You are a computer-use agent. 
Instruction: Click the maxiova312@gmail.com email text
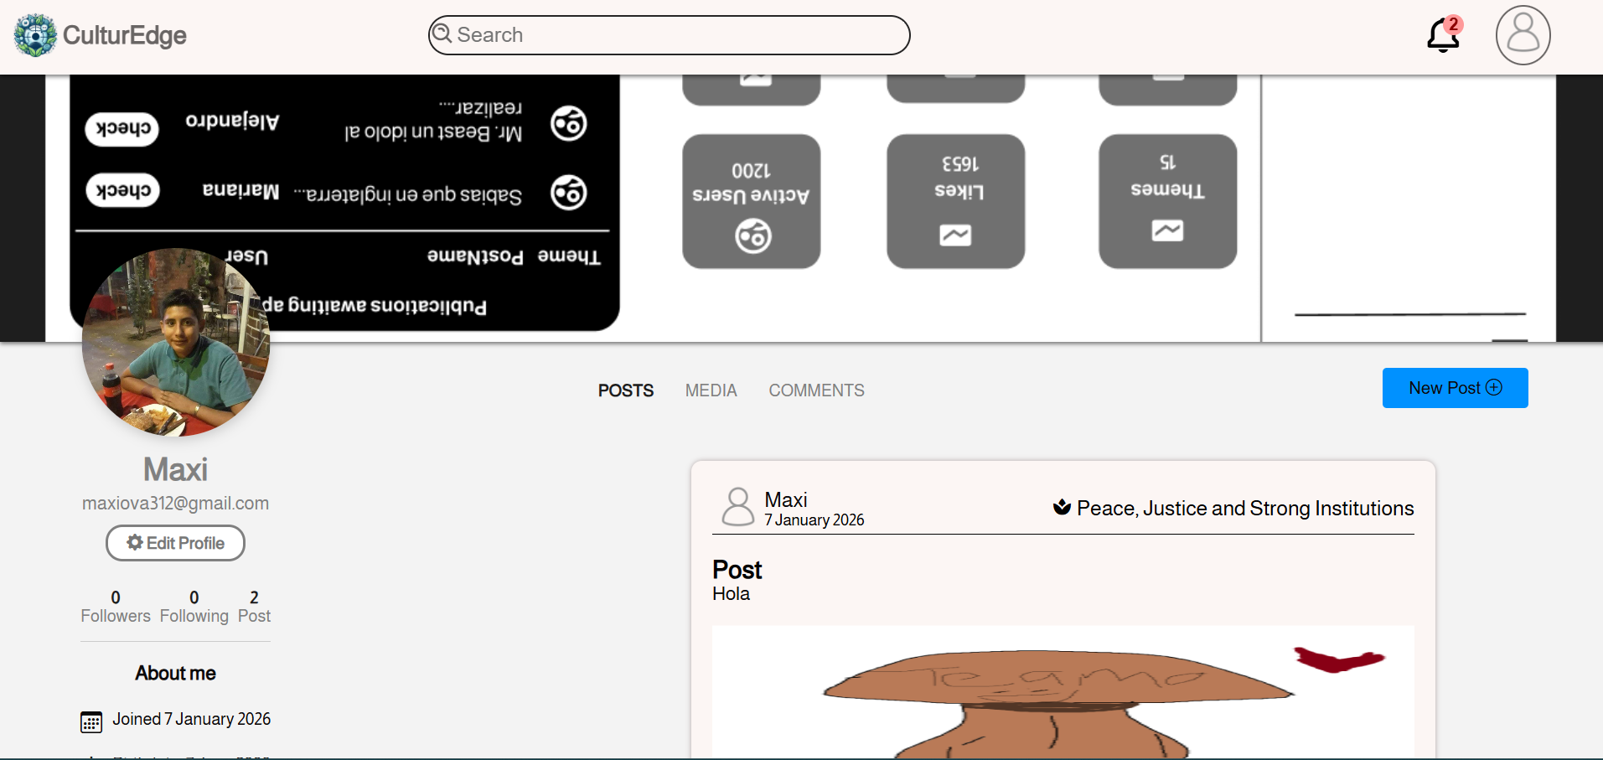tap(175, 503)
